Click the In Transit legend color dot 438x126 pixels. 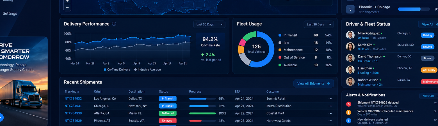click(x=280, y=35)
